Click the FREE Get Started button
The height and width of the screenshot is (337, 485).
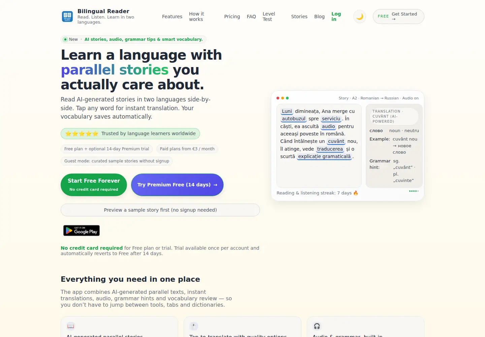click(398, 17)
